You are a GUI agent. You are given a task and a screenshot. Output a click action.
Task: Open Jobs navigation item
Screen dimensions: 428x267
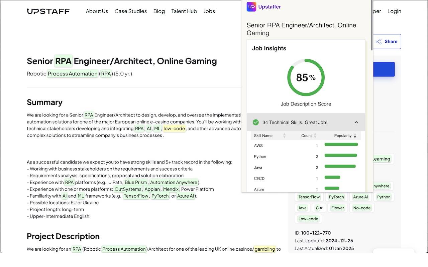(209, 11)
